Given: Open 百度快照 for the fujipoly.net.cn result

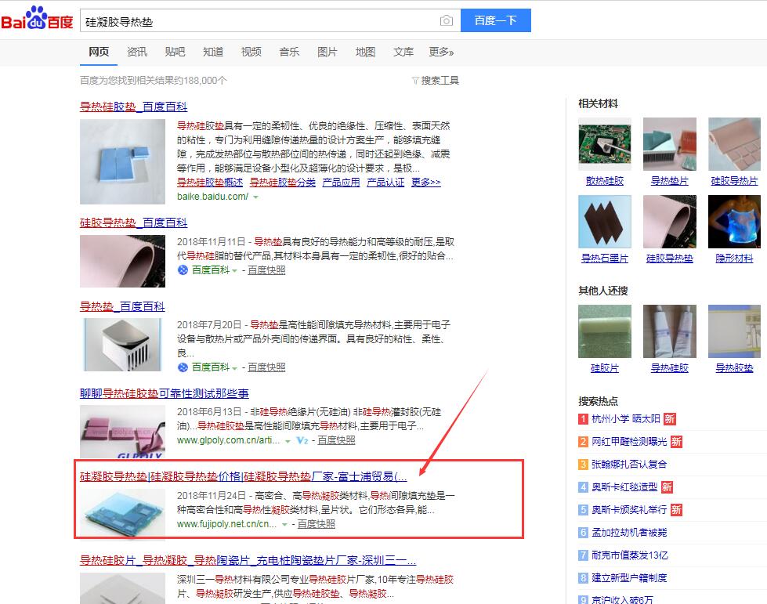Looking at the screenshot, I should (x=316, y=524).
